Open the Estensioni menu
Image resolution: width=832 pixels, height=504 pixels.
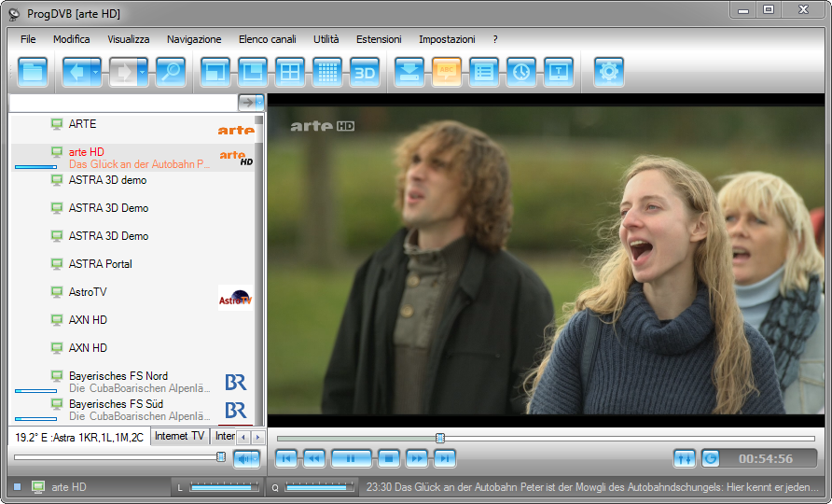(379, 39)
